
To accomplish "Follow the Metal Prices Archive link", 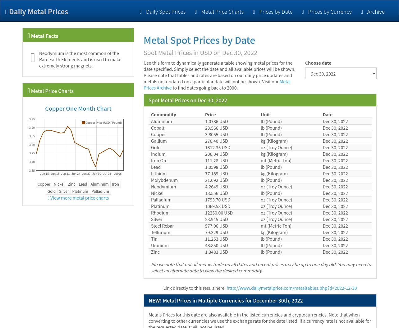I will click(217, 85).
